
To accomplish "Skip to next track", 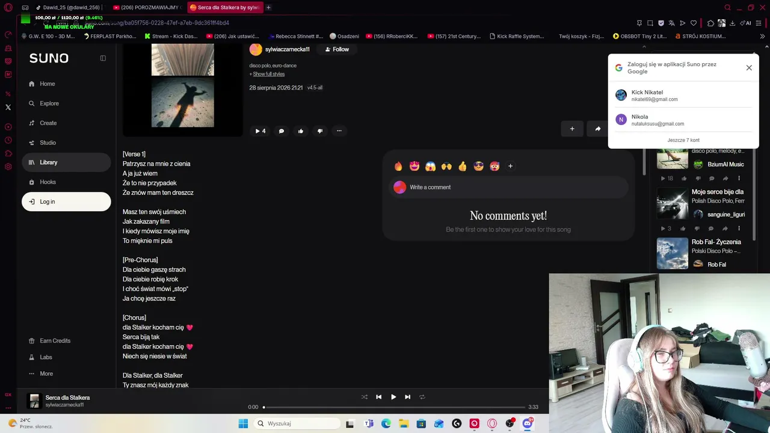I will pos(407,397).
